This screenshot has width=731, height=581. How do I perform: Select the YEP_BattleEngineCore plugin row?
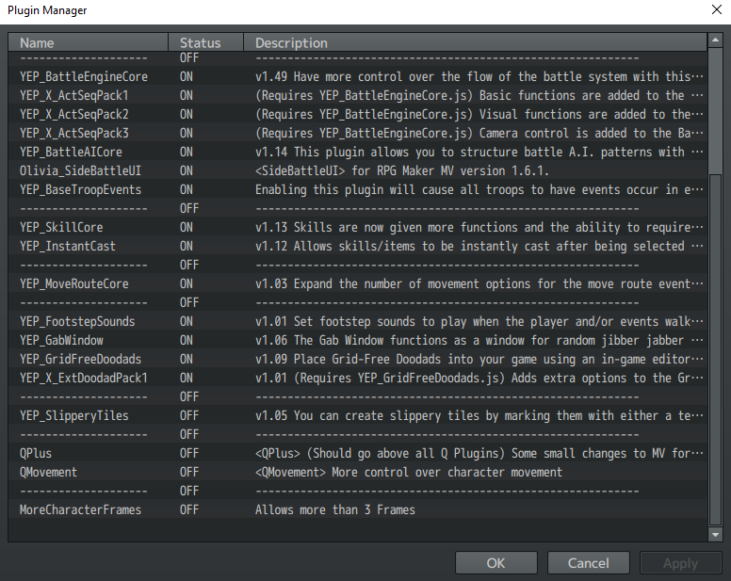pos(358,76)
